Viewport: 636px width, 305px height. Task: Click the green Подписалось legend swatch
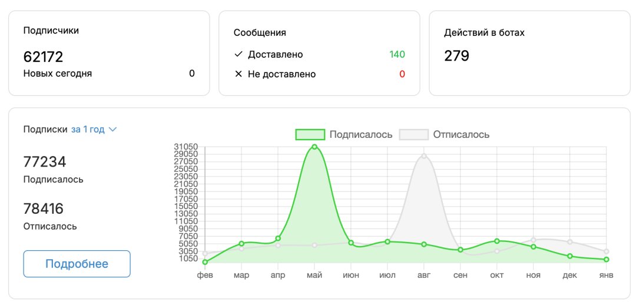(x=310, y=134)
